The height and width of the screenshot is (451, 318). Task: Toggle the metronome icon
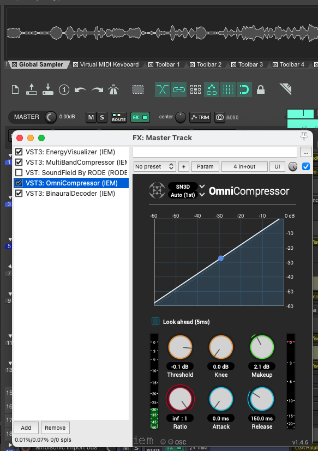(113, 90)
